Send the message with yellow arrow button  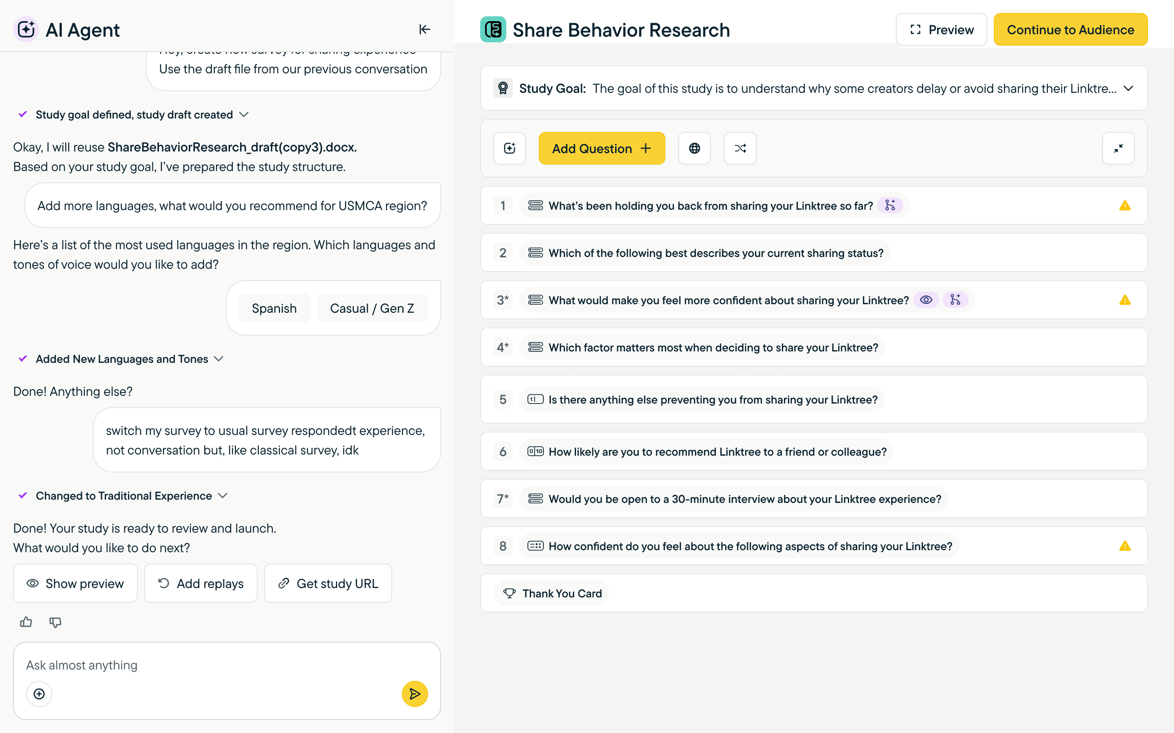pyautogui.click(x=415, y=694)
